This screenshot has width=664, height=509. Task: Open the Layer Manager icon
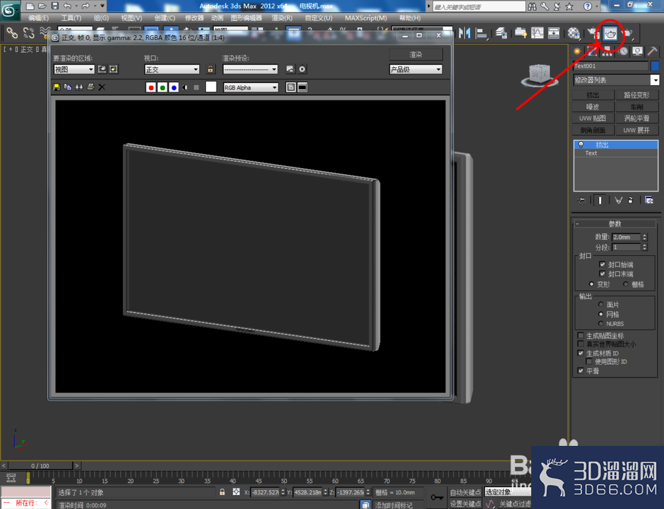(501, 33)
